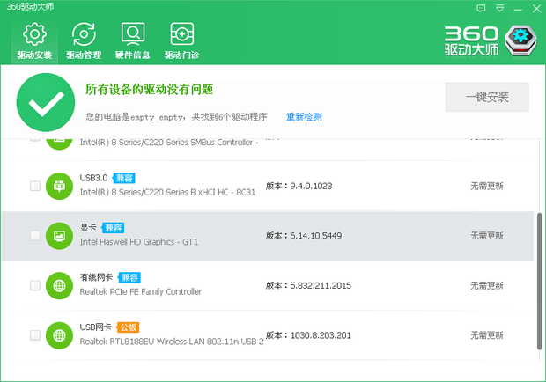Tick the 显卡 driver checkbox
Viewport: 546px width, 382px height.
pyautogui.click(x=35, y=236)
